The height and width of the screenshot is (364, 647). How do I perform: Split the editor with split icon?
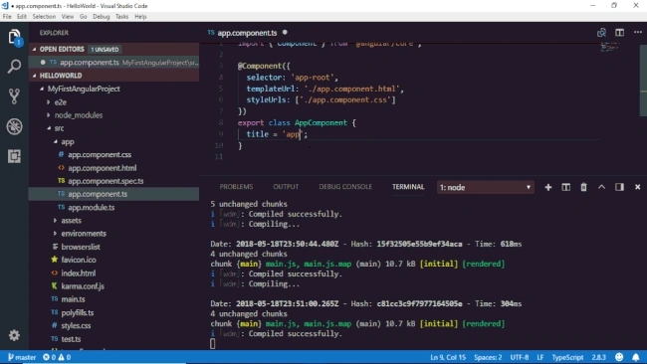(619, 33)
